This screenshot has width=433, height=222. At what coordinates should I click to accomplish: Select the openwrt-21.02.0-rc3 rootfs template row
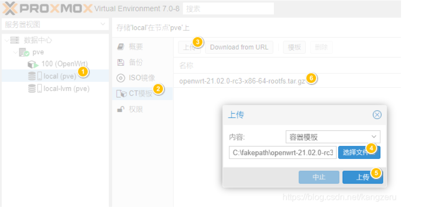[x=242, y=80]
